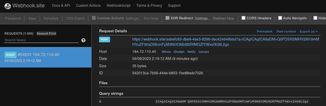Open search query help question-mark icon
This screenshot has width=326, height=106.
[83, 40]
